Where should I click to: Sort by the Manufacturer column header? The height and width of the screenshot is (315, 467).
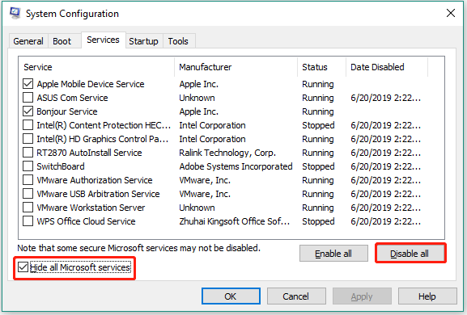pyautogui.click(x=236, y=67)
